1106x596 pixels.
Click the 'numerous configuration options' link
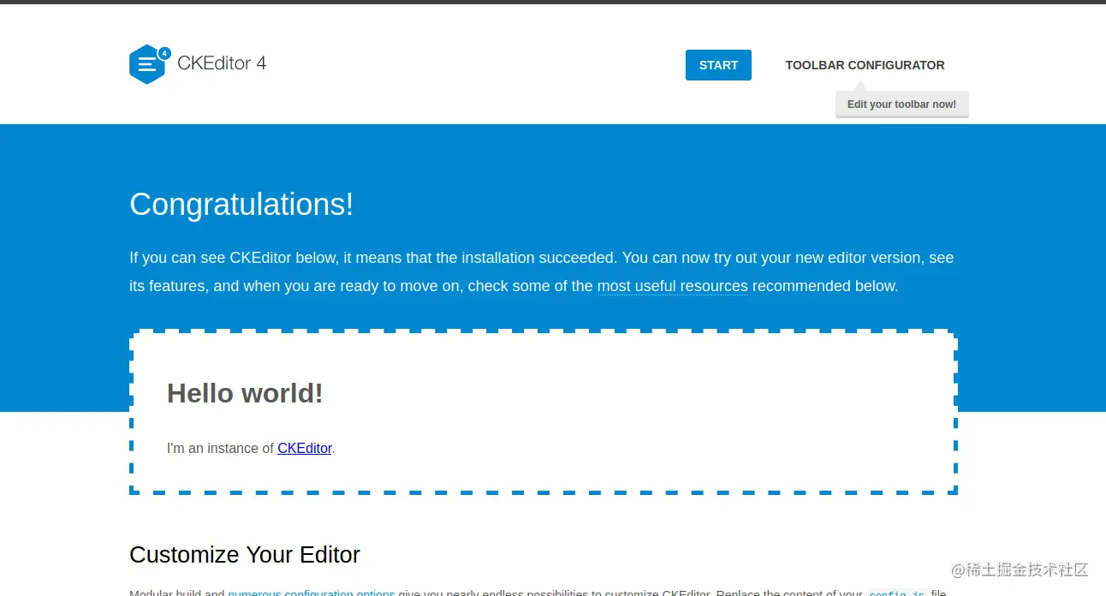[311, 592]
